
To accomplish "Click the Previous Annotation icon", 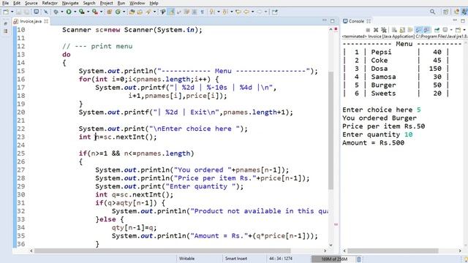I will (x=225, y=12).
